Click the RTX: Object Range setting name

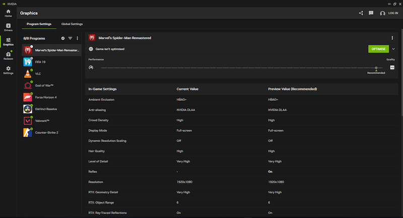pyautogui.click(x=101, y=202)
